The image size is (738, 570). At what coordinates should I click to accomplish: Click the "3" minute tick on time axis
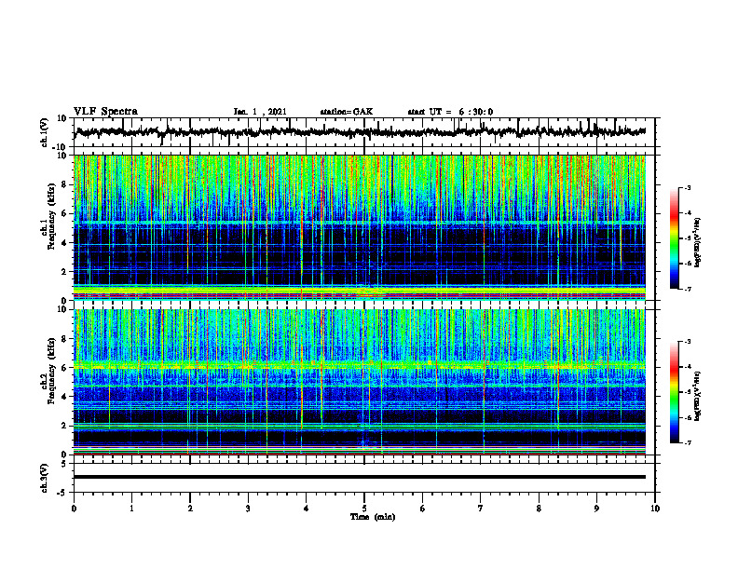pos(248,509)
